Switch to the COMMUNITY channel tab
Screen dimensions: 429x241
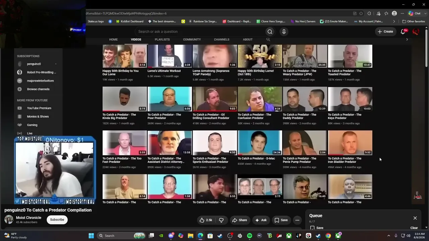192,39
